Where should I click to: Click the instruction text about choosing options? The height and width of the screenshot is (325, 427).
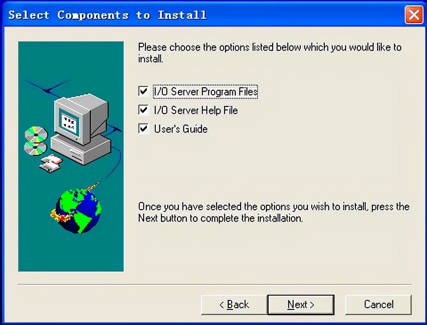270,53
